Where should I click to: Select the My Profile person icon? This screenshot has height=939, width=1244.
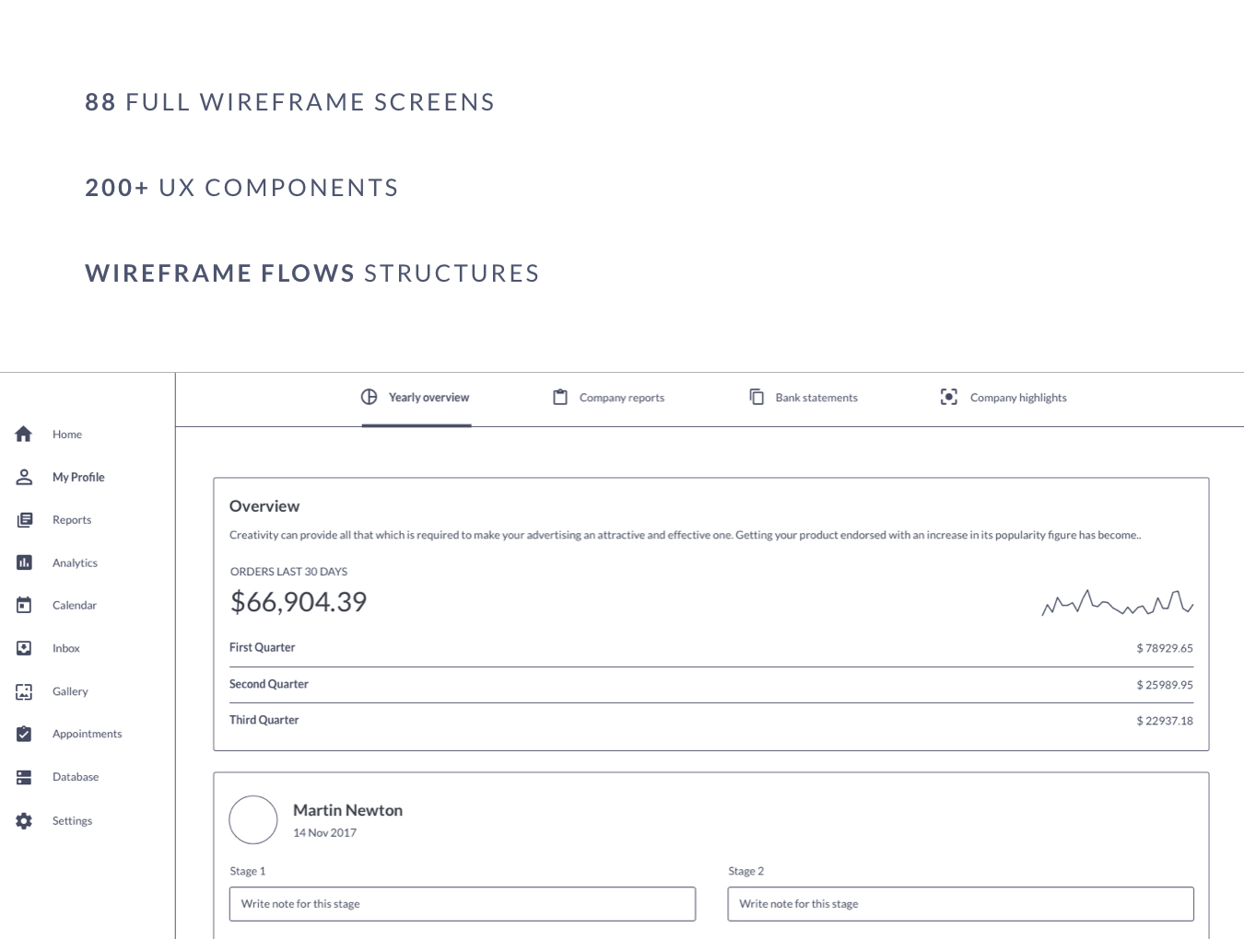[24, 477]
